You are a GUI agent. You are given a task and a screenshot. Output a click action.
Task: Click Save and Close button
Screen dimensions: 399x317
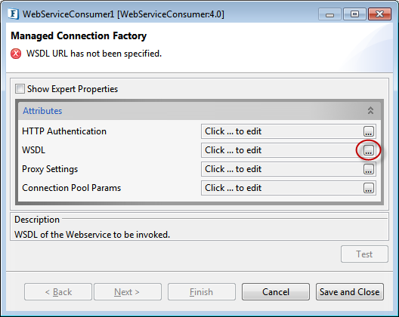350,292
